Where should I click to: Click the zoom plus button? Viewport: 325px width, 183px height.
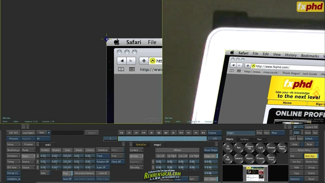point(302,133)
